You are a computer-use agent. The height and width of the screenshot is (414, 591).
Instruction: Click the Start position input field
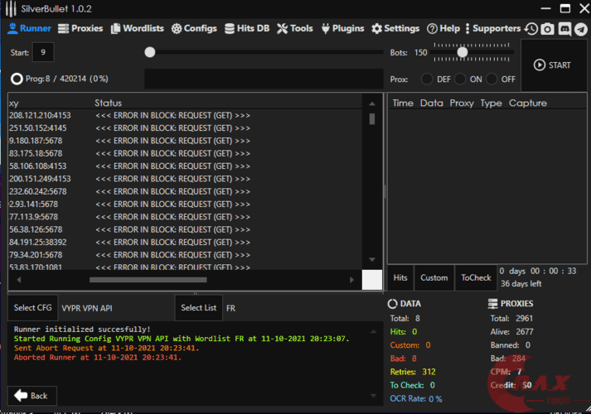point(42,52)
